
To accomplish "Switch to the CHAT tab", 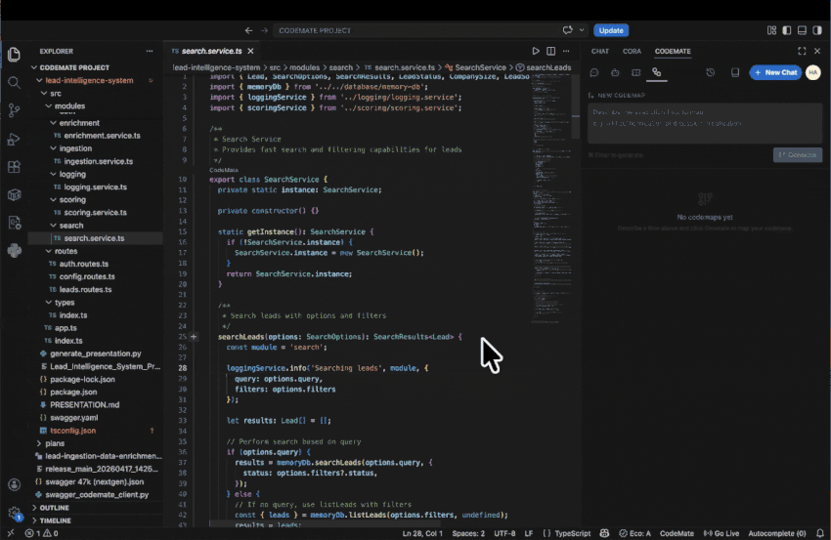I will click(x=600, y=52).
